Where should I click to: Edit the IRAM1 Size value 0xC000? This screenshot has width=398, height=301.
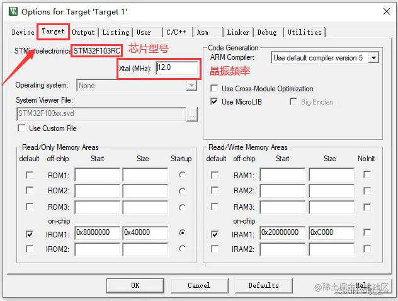click(331, 233)
